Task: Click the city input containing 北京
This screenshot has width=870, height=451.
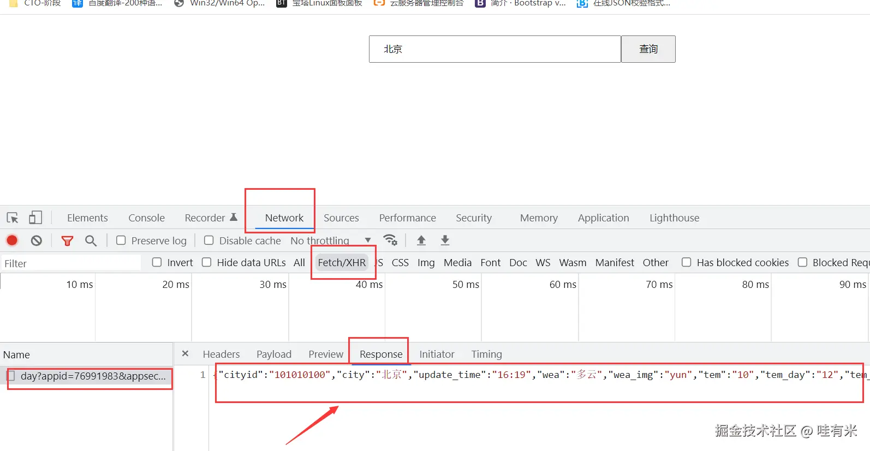Action: coord(495,49)
